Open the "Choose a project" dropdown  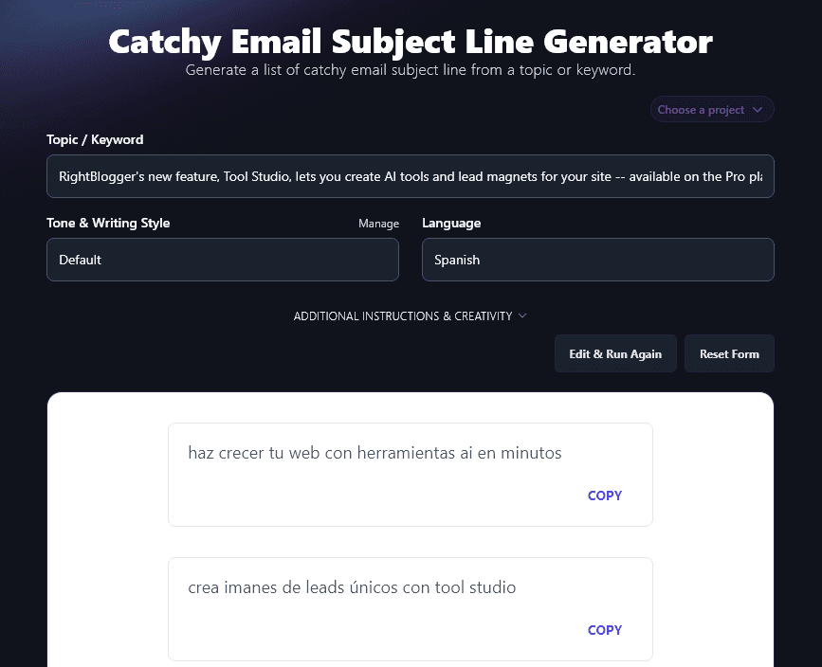[x=712, y=109]
